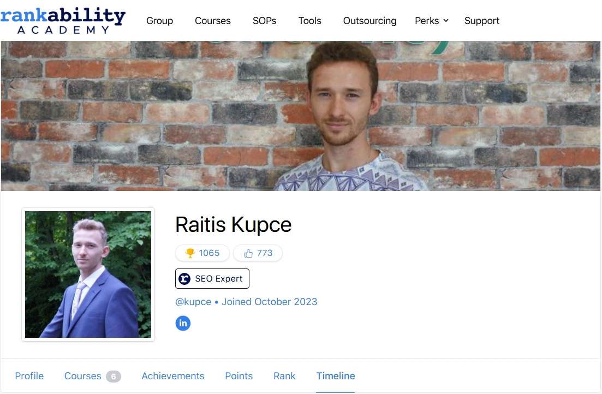Screen dimensions: 602x394
Task: Select the Points tab
Action: coord(239,376)
